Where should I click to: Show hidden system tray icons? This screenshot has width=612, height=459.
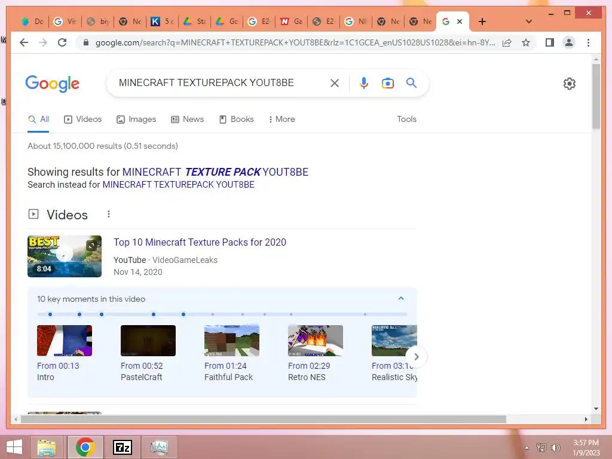point(527,447)
